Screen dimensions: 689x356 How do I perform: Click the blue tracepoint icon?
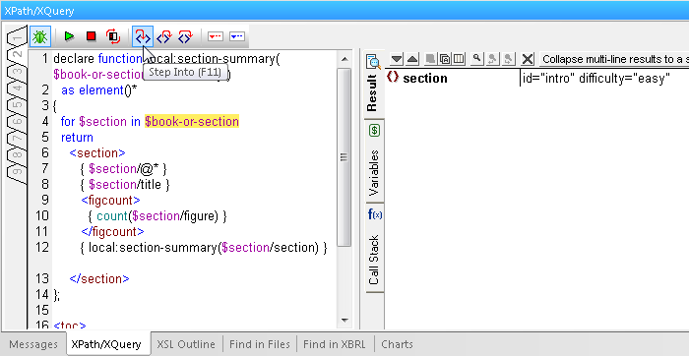coord(237,36)
